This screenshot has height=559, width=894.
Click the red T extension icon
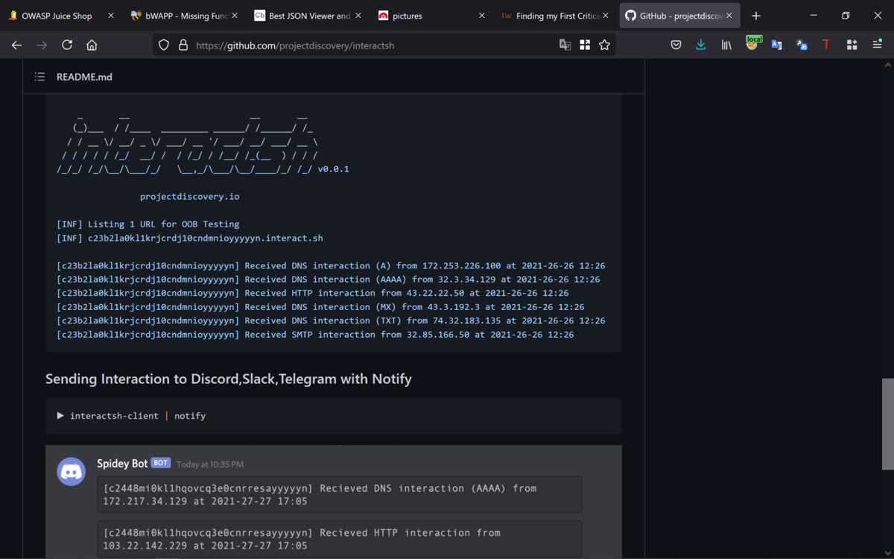click(x=826, y=45)
